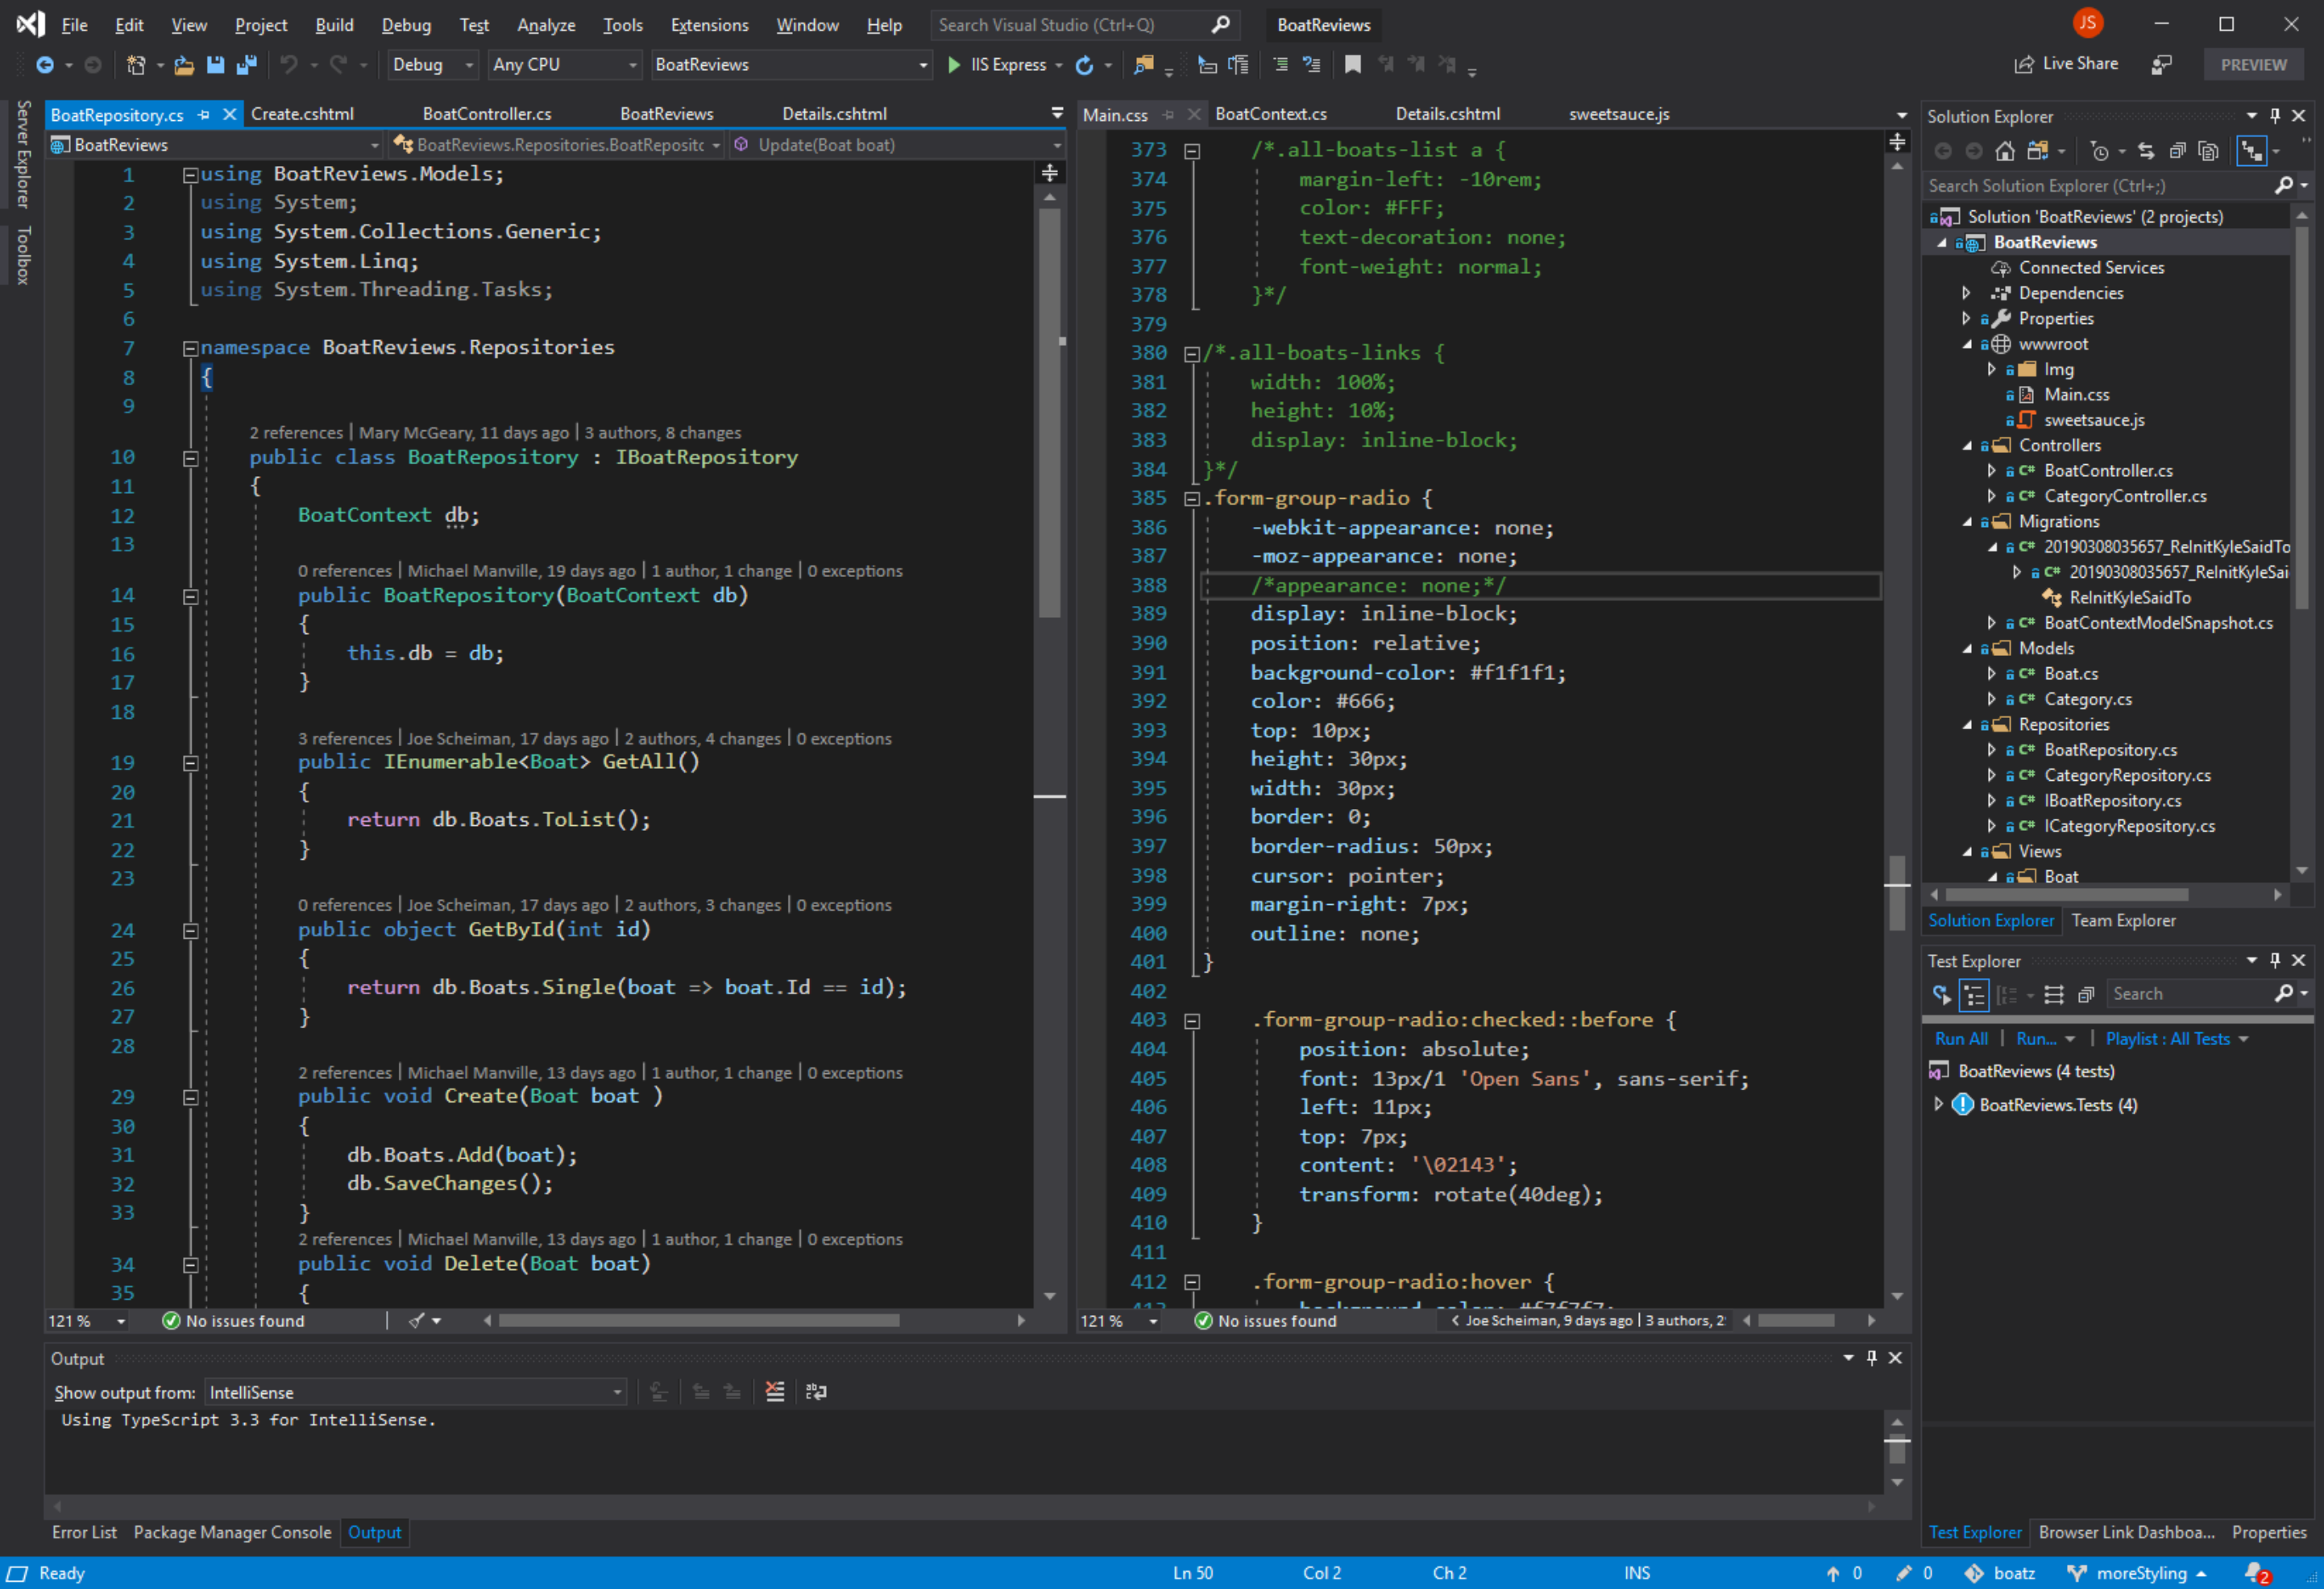Click the Navigate Backward arrow in main toolbar
The image size is (2324, 1589).
click(x=44, y=65)
